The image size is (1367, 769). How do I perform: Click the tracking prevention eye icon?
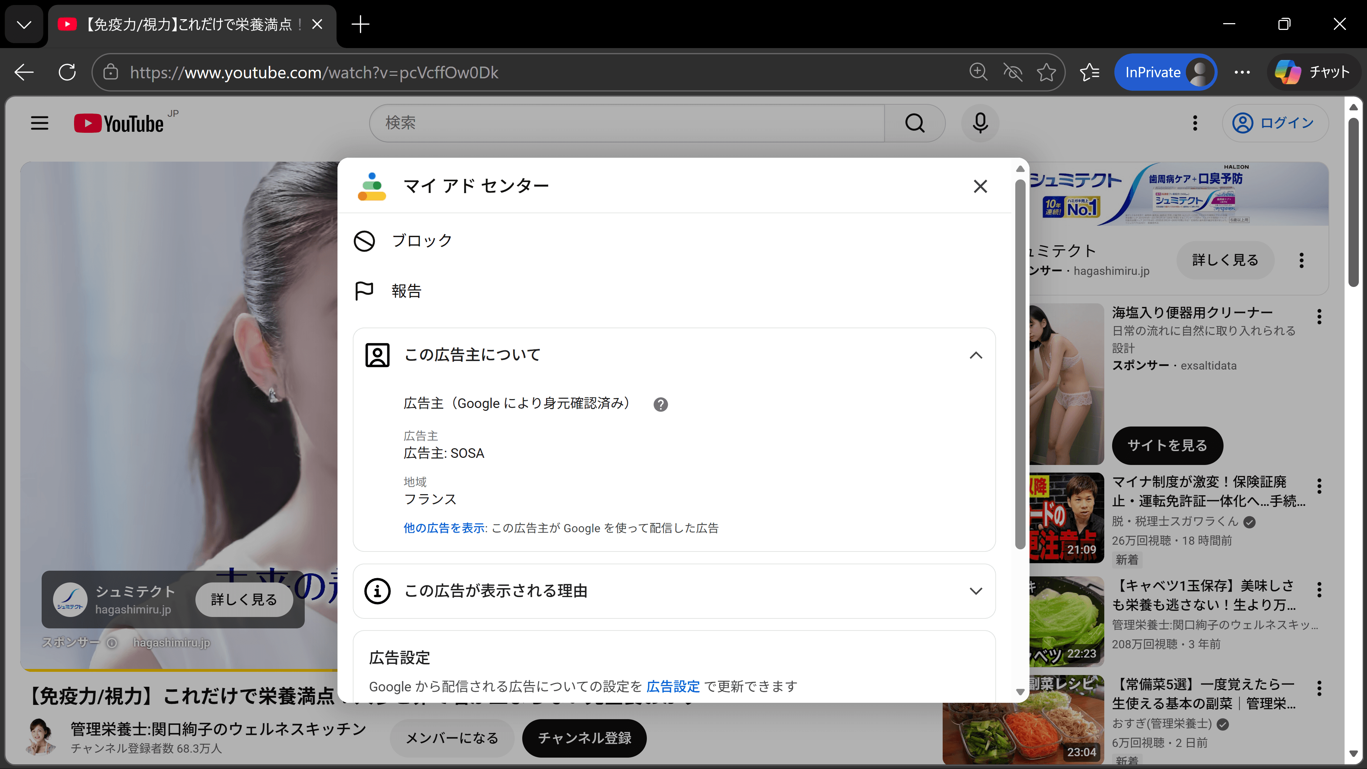coord(1012,72)
